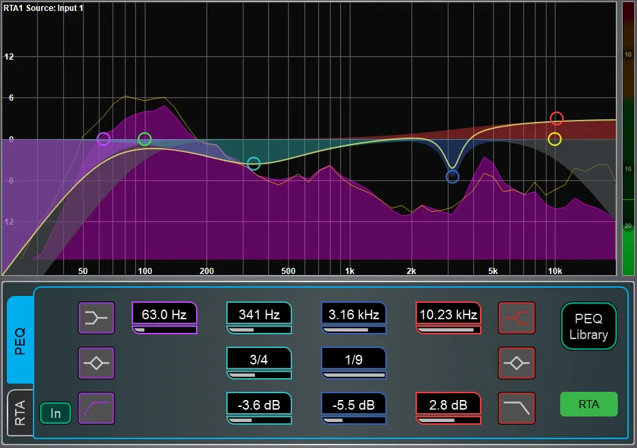Click the level meter beside the graph

(x=628, y=138)
